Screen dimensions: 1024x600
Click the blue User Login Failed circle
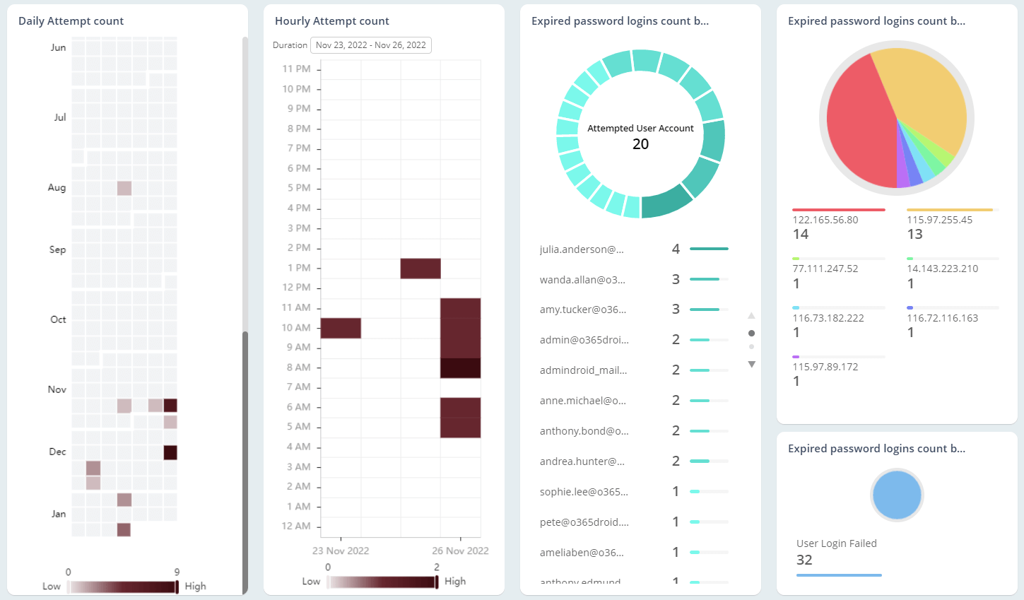[896, 495]
